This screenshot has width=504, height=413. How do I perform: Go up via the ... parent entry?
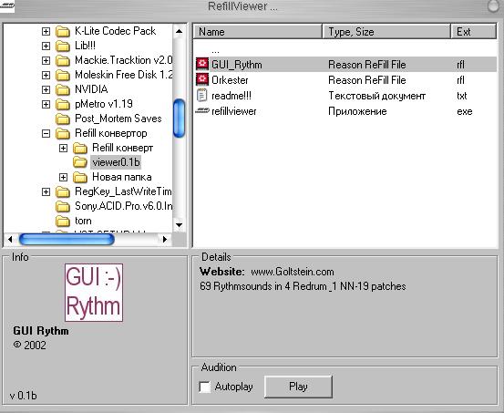coord(215,50)
